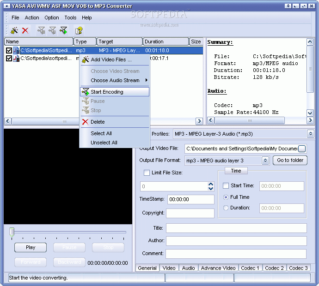Viewport: 319px width, 286px height.
Task: Click the browse button beside output file path
Action: [302, 149]
